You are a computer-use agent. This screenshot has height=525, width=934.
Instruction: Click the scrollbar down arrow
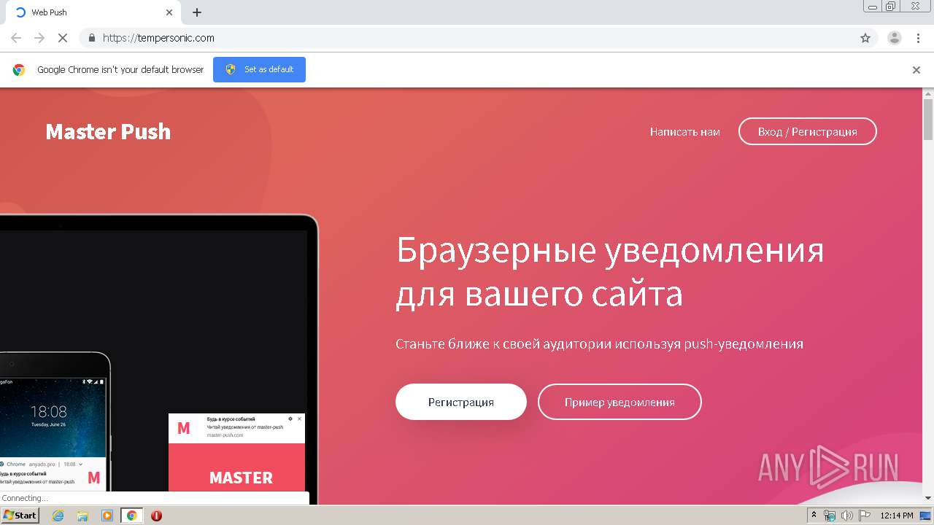pyautogui.click(x=928, y=498)
